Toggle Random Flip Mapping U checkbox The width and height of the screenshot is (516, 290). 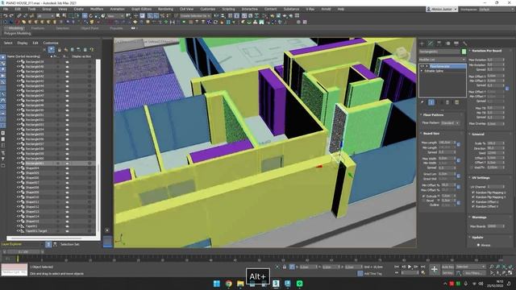473,193
